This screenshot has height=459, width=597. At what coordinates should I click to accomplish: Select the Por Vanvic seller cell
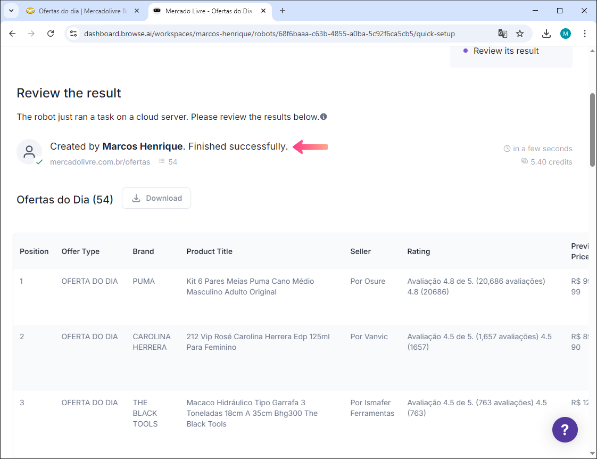coord(369,337)
